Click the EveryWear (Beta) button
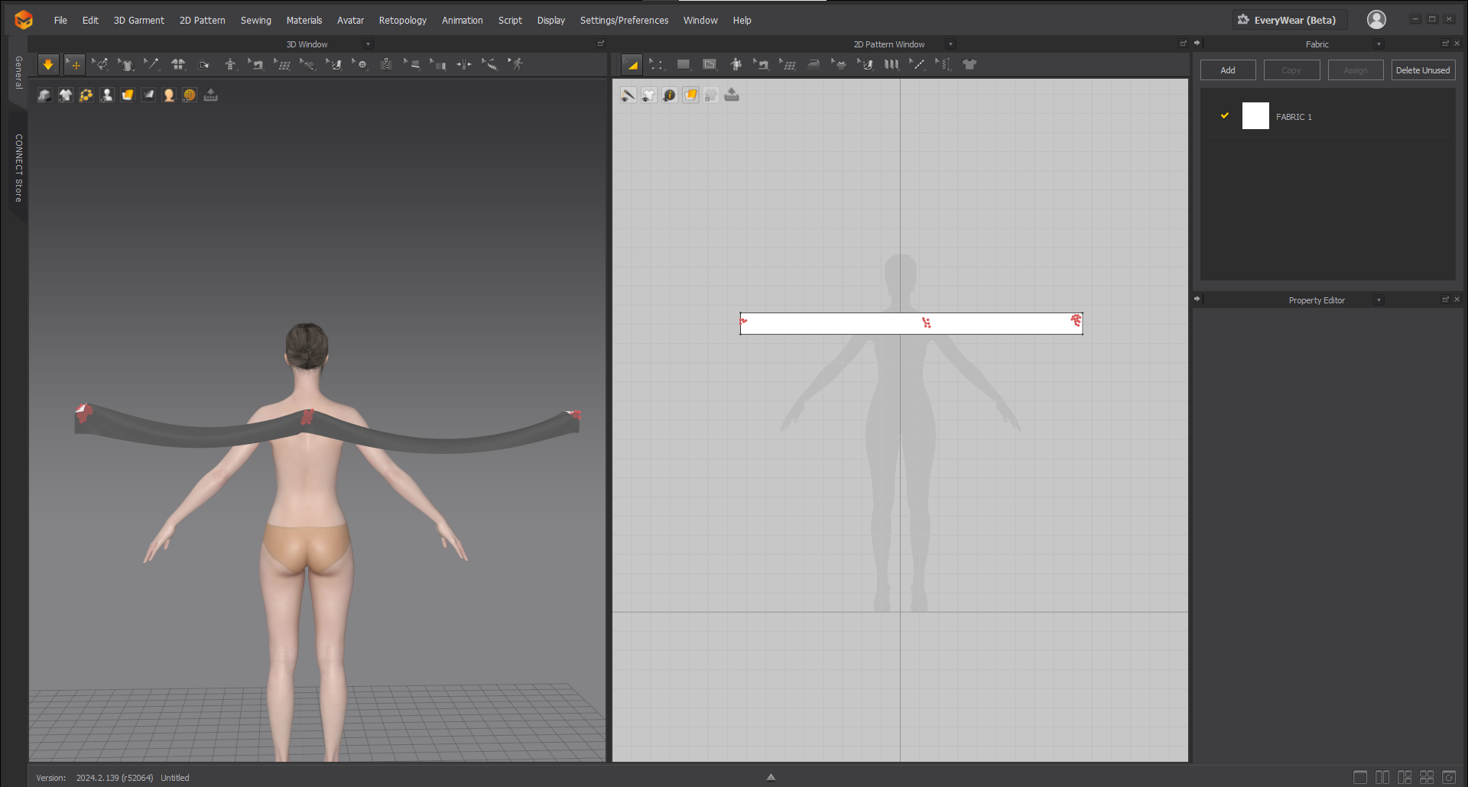Viewport: 1468px width, 787px height. point(1289,20)
